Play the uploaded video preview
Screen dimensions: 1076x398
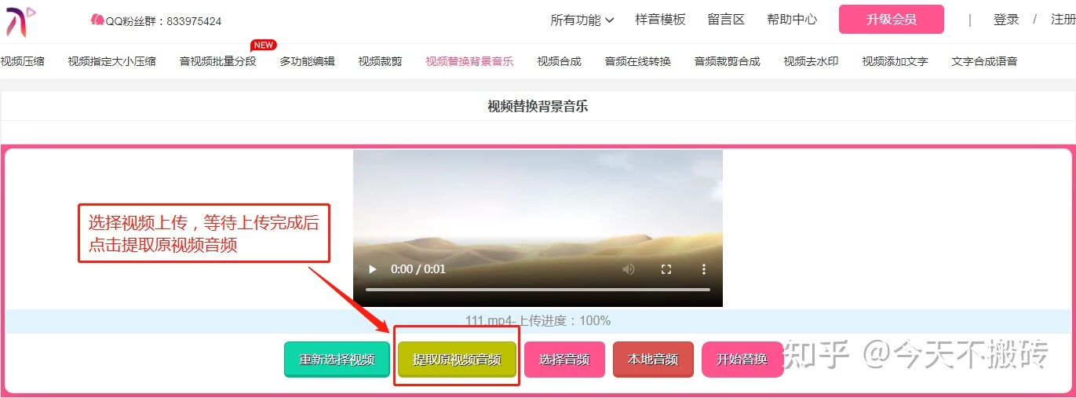click(x=373, y=269)
